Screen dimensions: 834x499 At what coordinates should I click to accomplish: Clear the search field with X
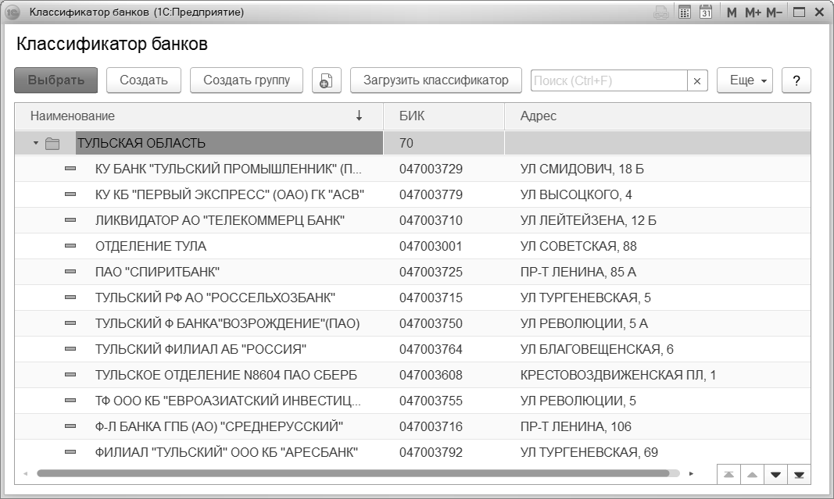(x=697, y=80)
